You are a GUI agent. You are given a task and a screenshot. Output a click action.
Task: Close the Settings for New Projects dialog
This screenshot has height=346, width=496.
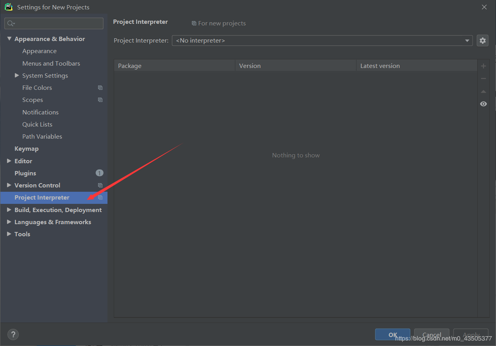tap(484, 7)
